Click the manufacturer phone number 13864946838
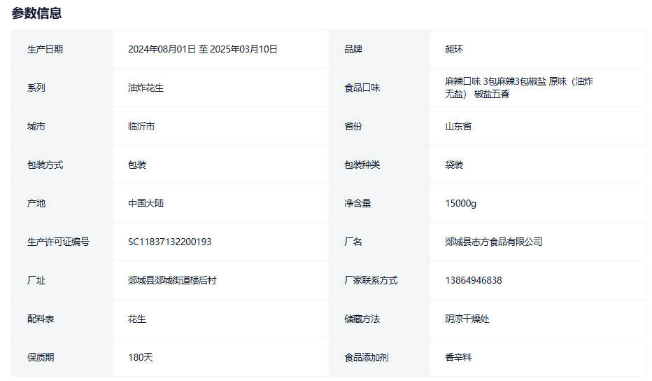 (473, 280)
